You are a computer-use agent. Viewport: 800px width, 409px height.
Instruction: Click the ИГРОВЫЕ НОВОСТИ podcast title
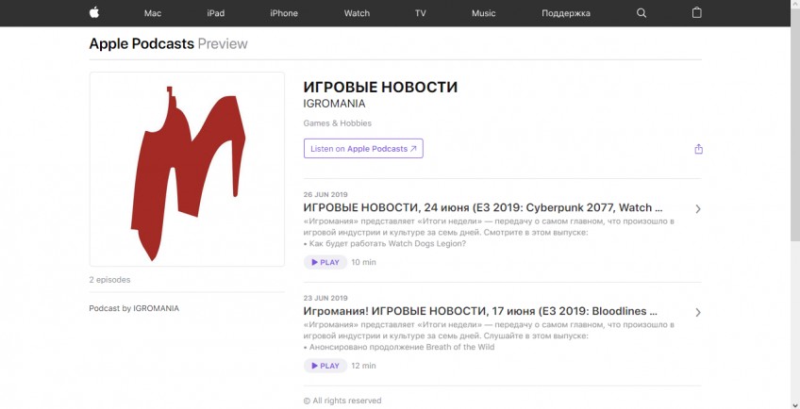coord(380,88)
